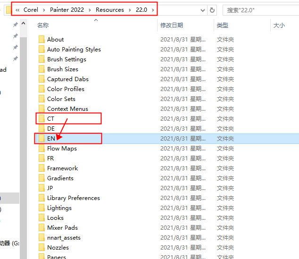Select the nnart_assets folder icon
The width and height of the screenshot is (299, 259).
42,237
